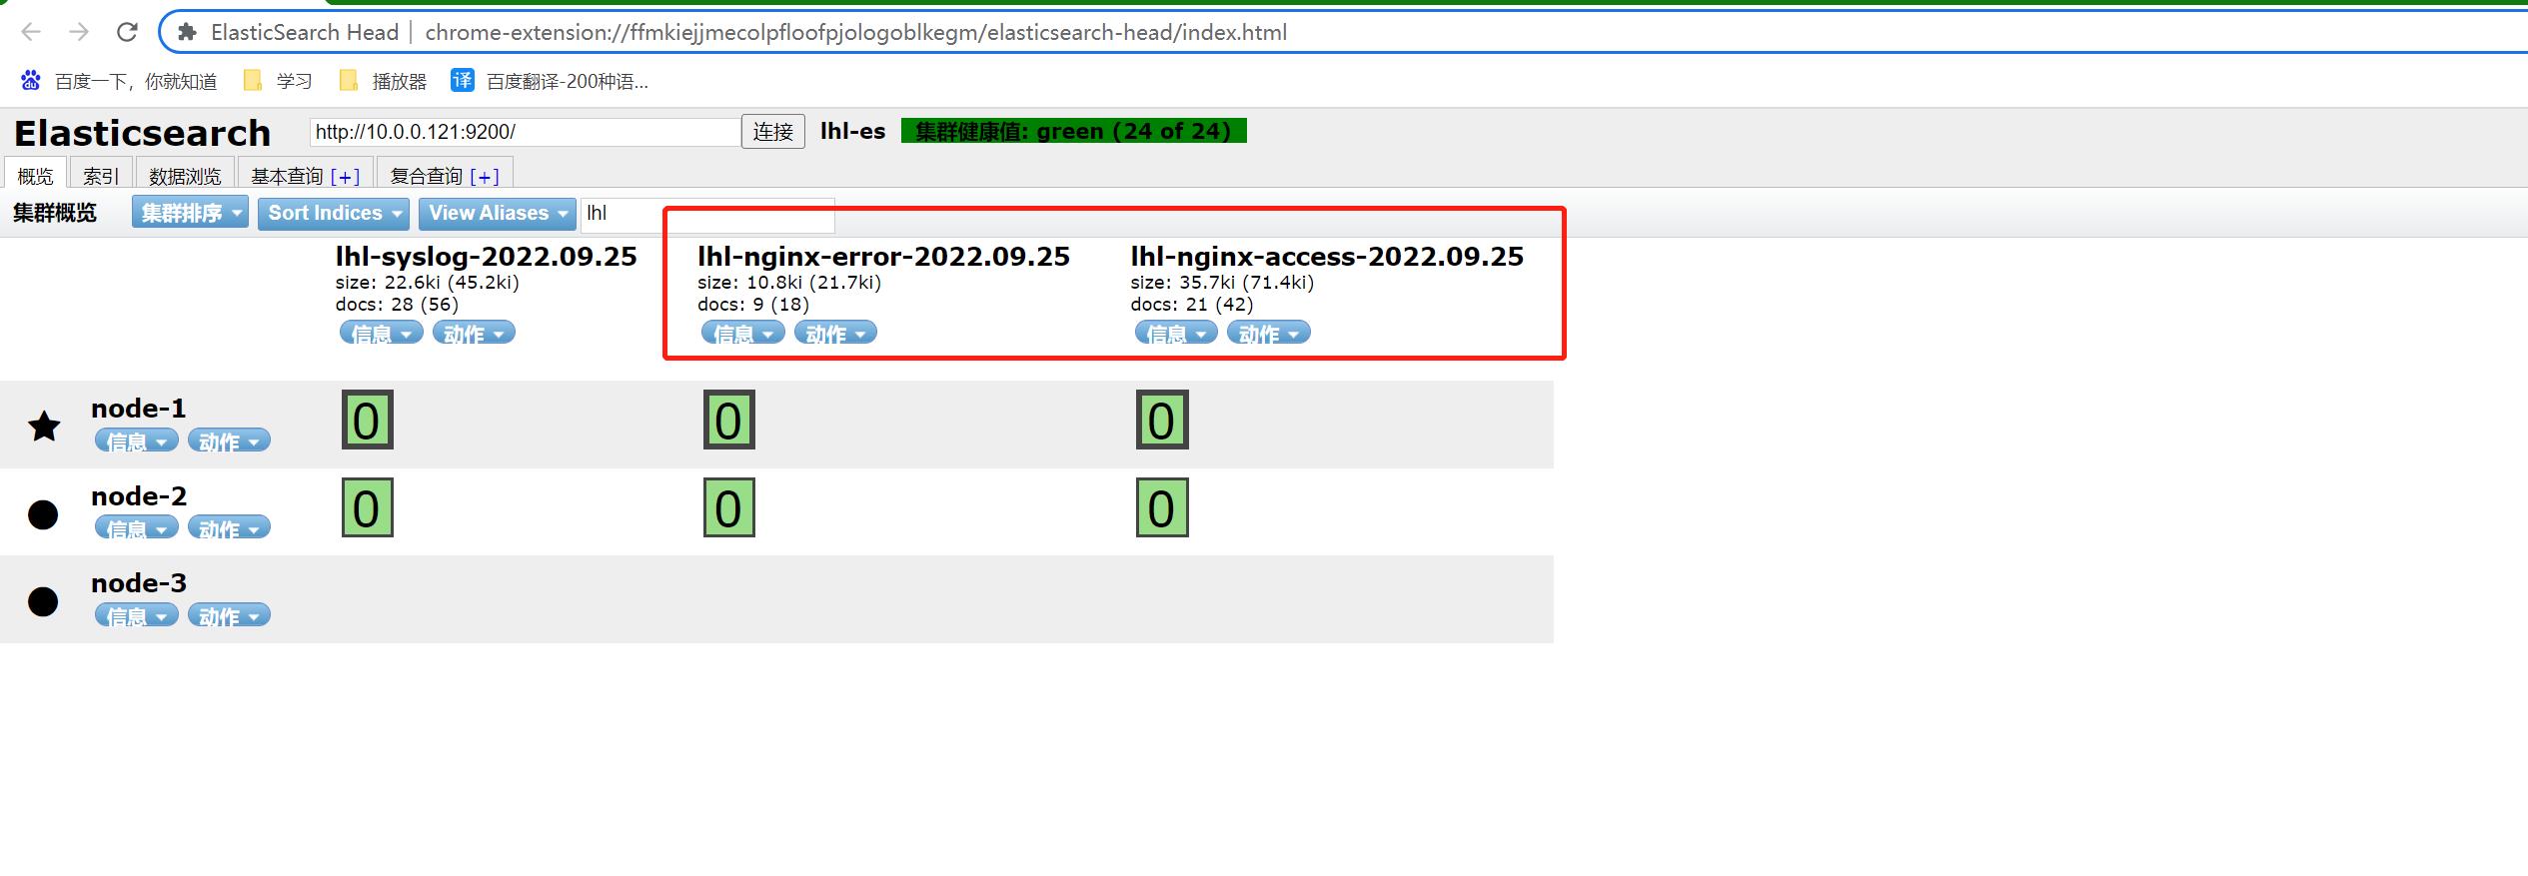This screenshot has height=876, width=2528.
Task: Click the circle icon beside node-2
Action: click(43, 514)
